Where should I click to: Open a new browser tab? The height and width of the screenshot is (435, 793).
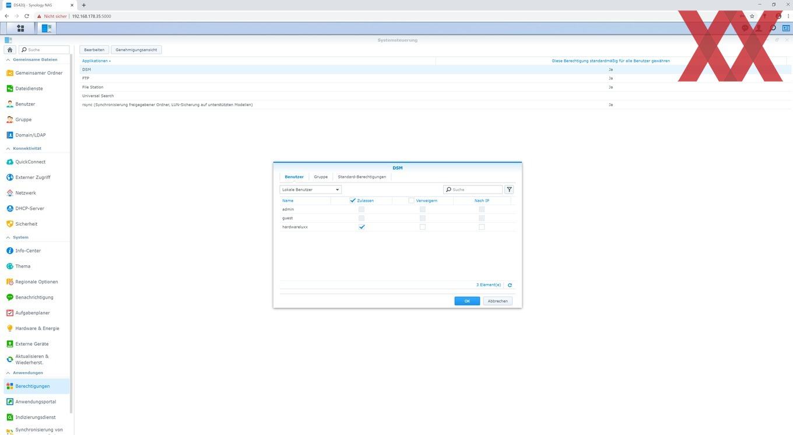[x=83, y=5]
